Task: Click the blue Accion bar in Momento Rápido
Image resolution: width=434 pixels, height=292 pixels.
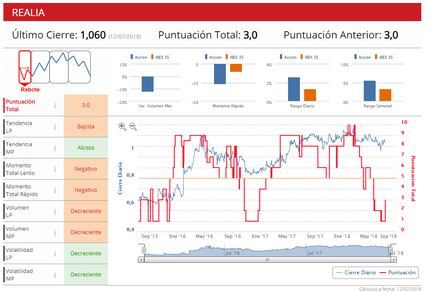Action: [220, 74]
